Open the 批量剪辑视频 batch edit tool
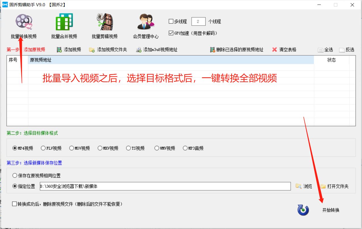Viewport: 362px width, 229px height. [x=105, y=26]
